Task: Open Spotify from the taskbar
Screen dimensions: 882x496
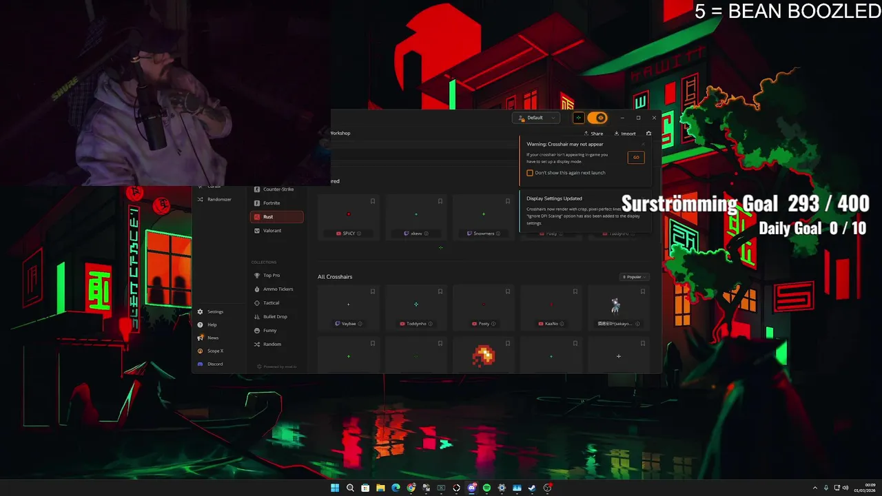Action: click(x=486, y=488)
